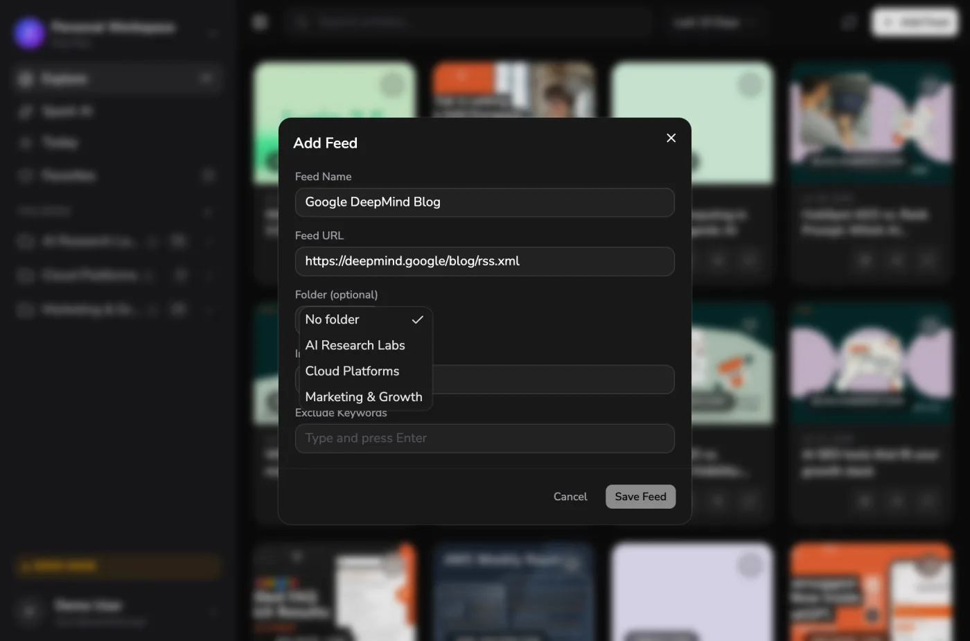
Task: Select the No folder option
Action: (x=366, y=319)
